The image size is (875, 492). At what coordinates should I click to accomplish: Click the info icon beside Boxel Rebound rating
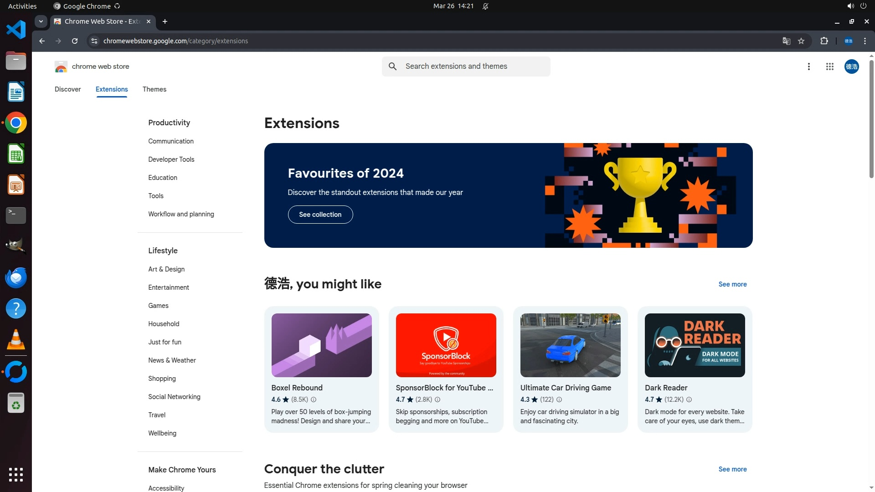(x=314, y=400)
